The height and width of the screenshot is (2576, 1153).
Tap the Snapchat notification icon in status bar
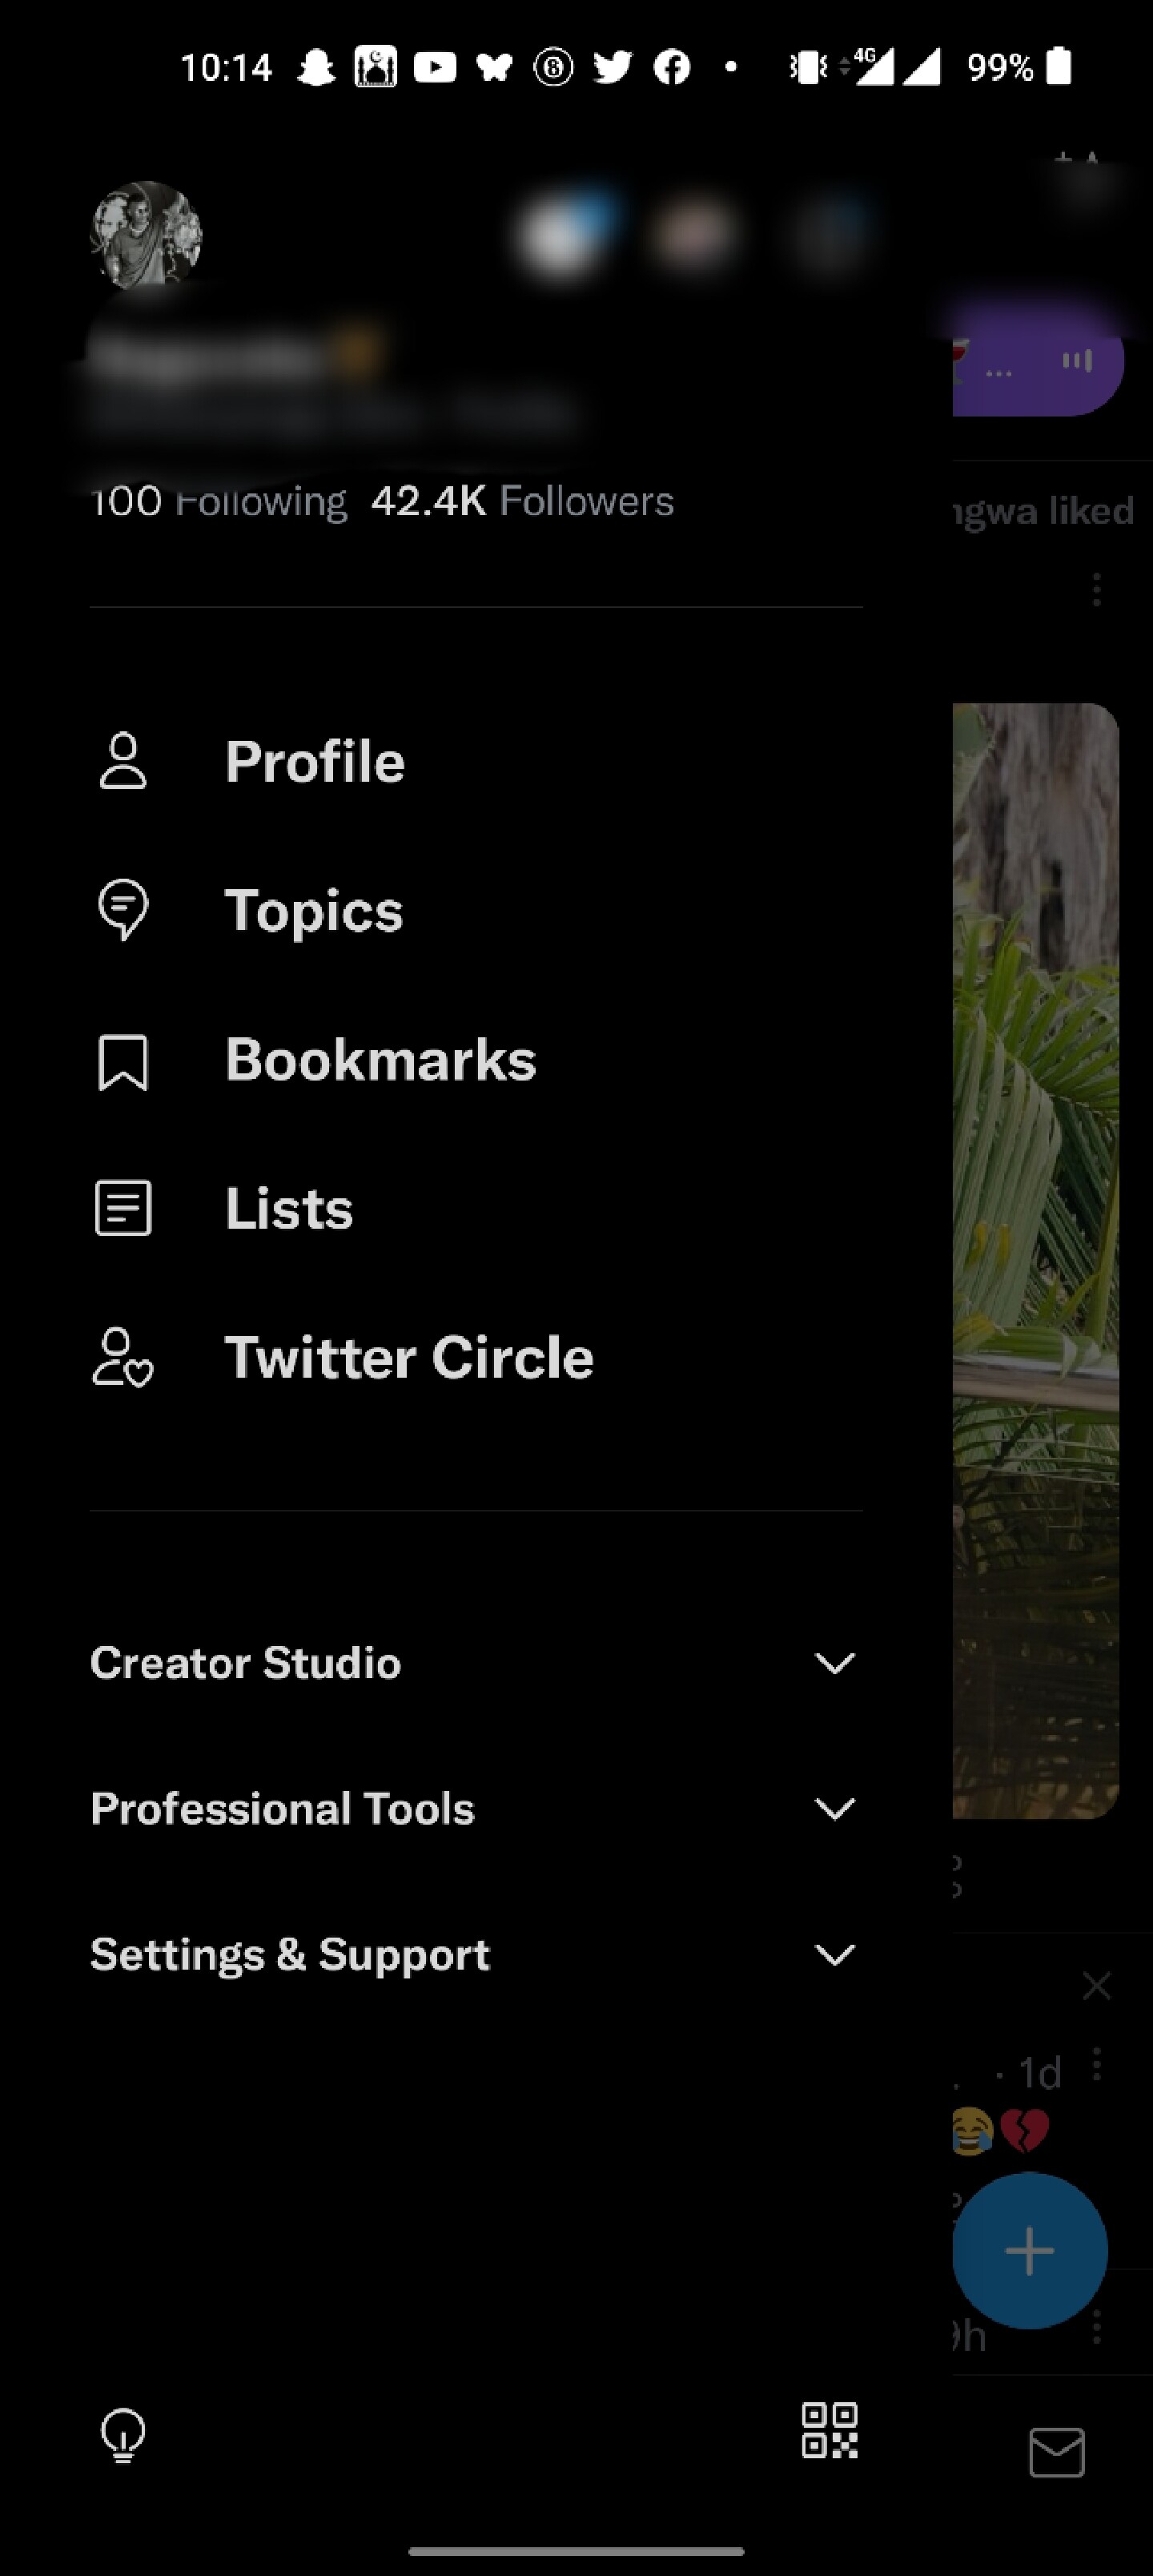tap(316, 68)
